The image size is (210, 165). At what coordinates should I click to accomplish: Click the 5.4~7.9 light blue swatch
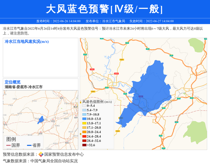(84, 110)
